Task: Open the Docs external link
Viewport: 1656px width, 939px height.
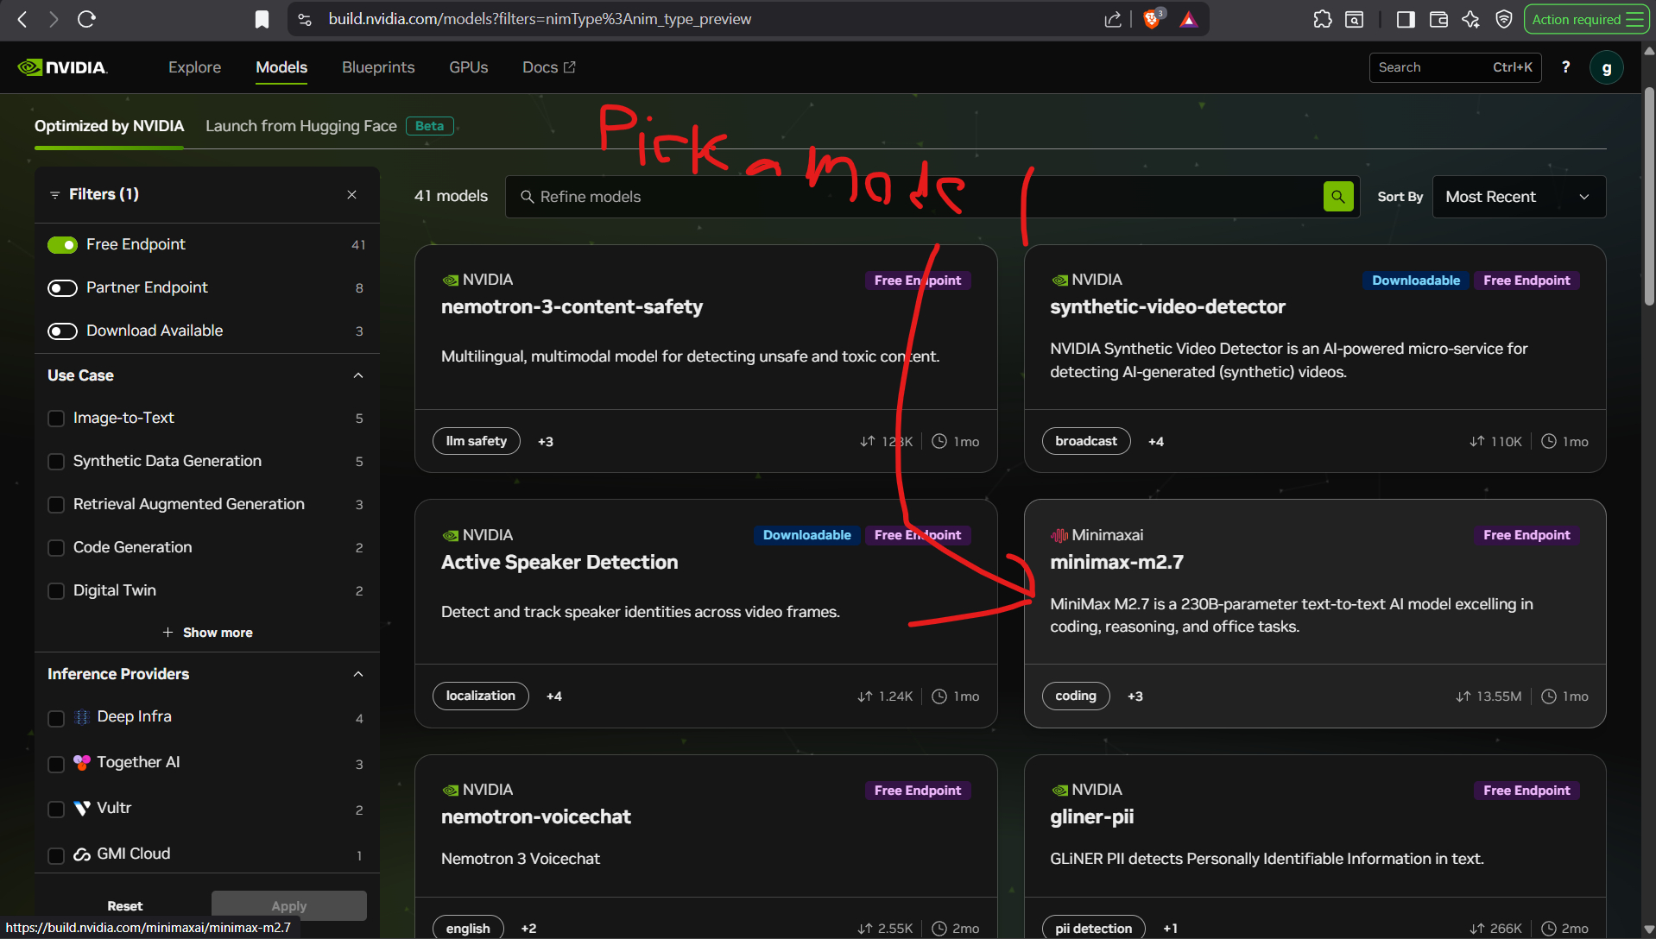Action: (x=549, y=67)
